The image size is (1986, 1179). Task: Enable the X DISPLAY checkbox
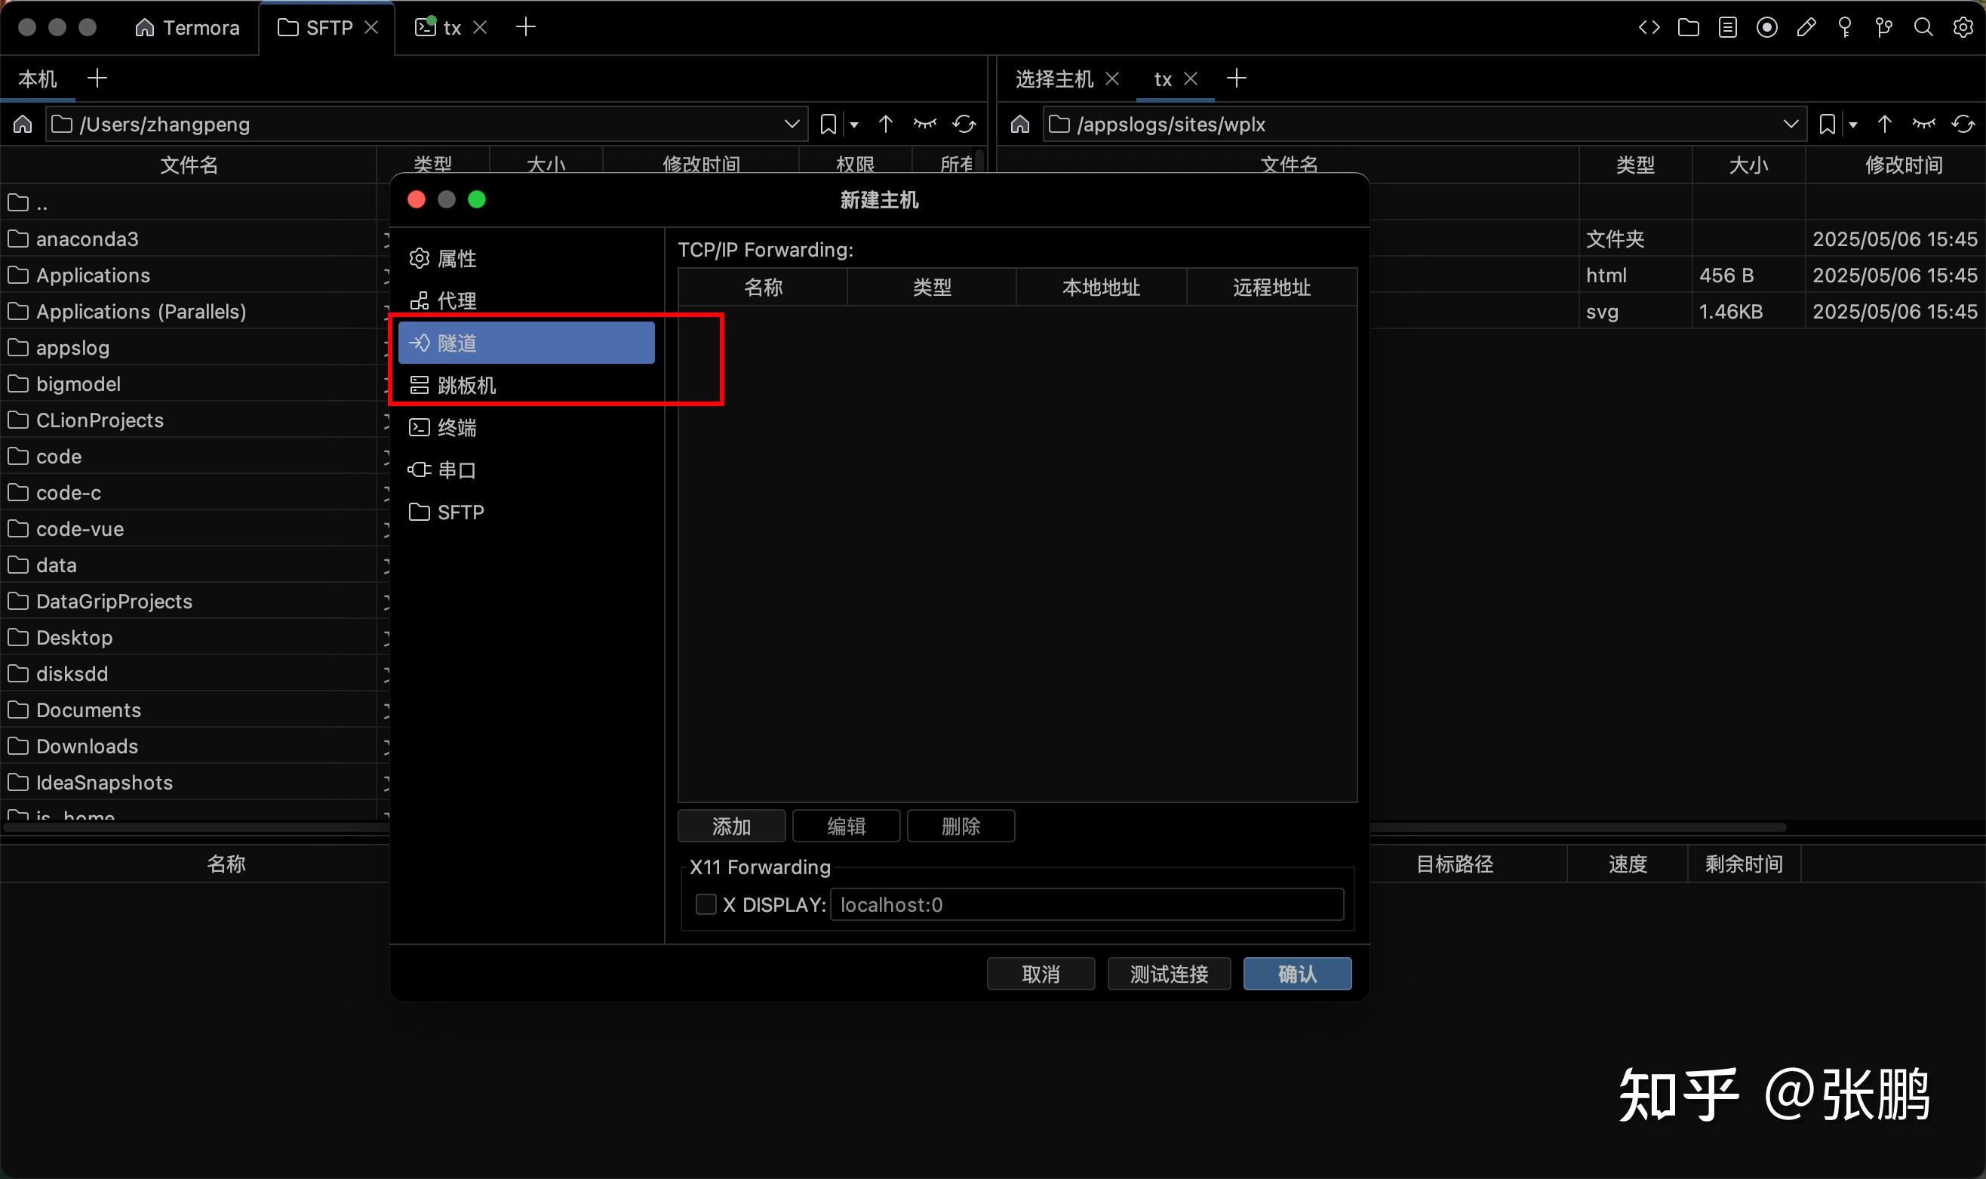click(706, 904)
